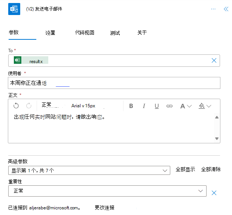232x215 pixels.
Task: Click the 全部显示 button
Action: [x=185, y=169]
